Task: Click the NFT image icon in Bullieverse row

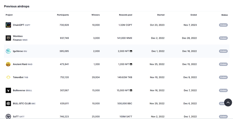Action: (131, 90)
